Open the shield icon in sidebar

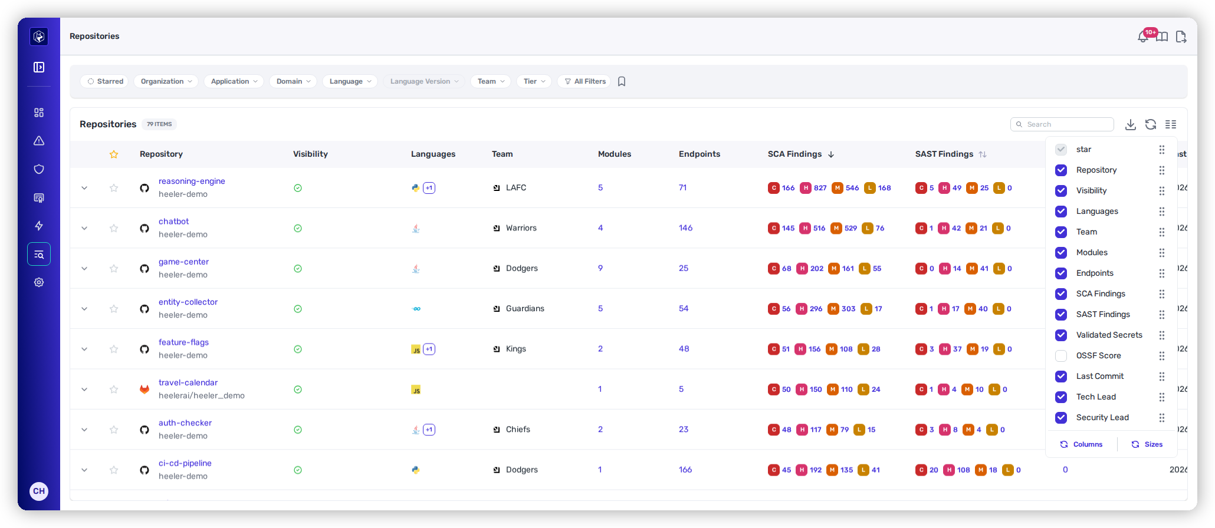click(x=39, y=169)
